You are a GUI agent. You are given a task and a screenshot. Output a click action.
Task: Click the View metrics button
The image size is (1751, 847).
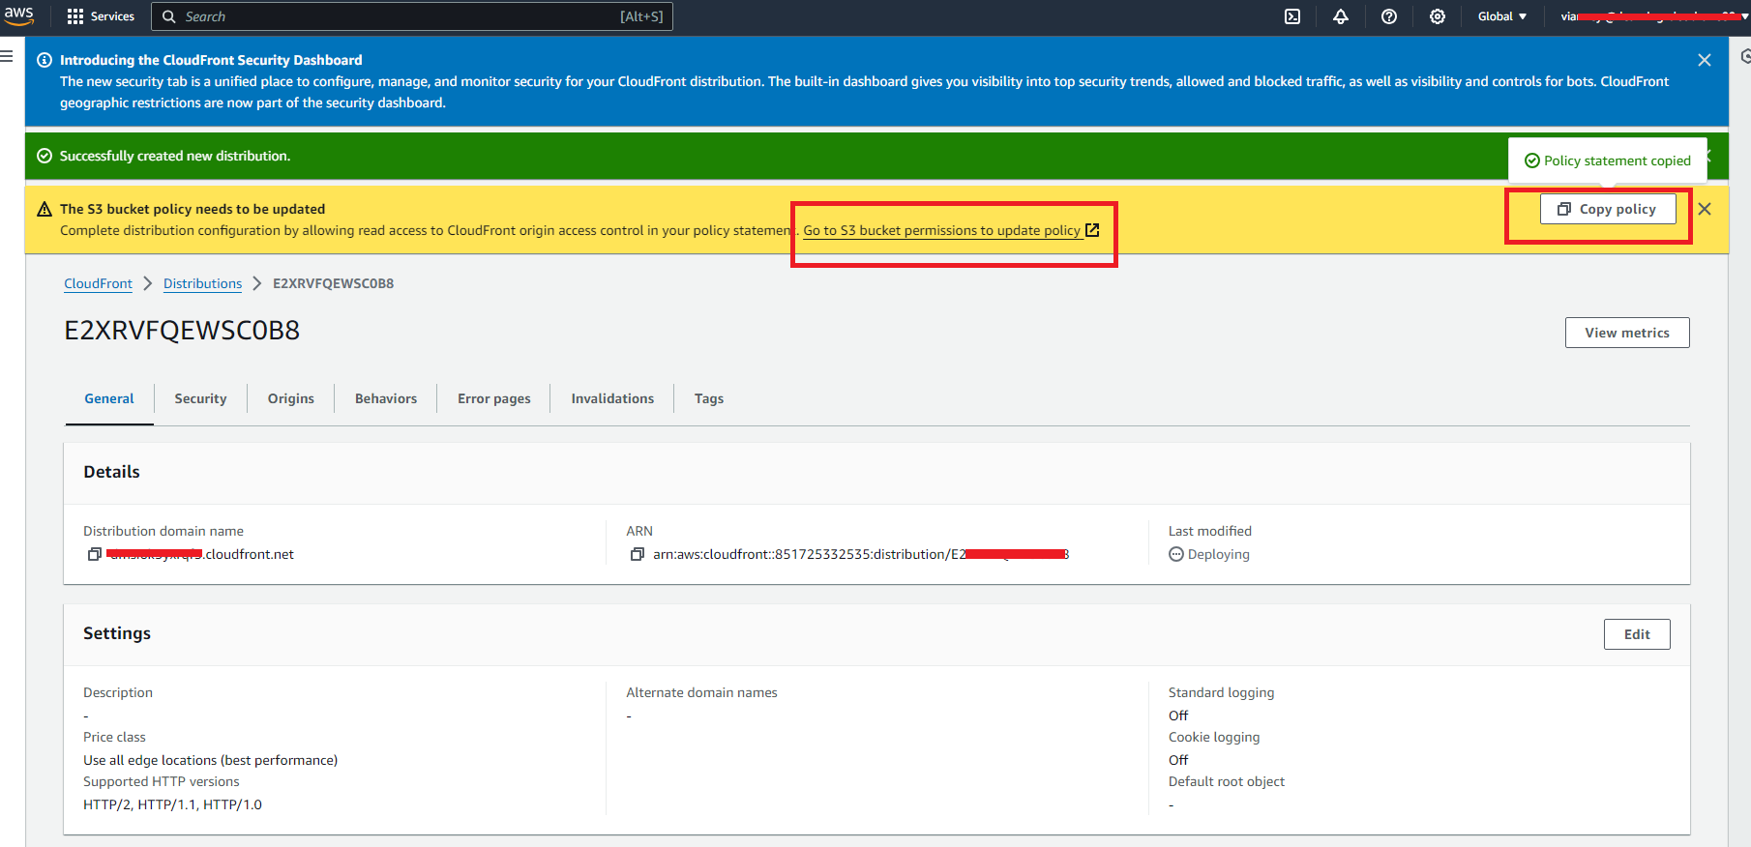click(1627, 333)
